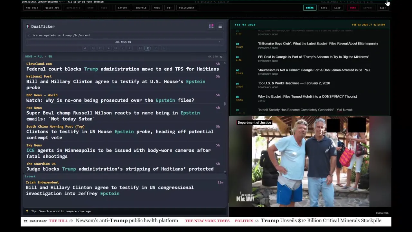Click the tip lightbulb icon

tap(27, 211)
